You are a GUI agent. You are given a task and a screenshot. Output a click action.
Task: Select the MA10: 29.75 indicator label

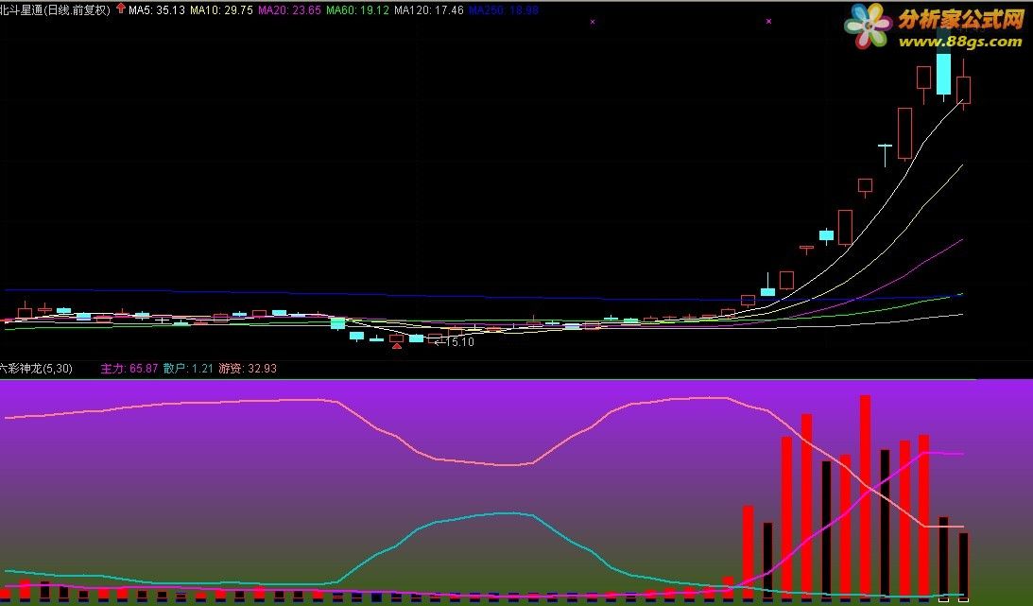coord(221,9)
